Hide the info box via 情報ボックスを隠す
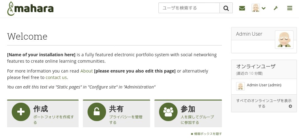 coord(206,134)
